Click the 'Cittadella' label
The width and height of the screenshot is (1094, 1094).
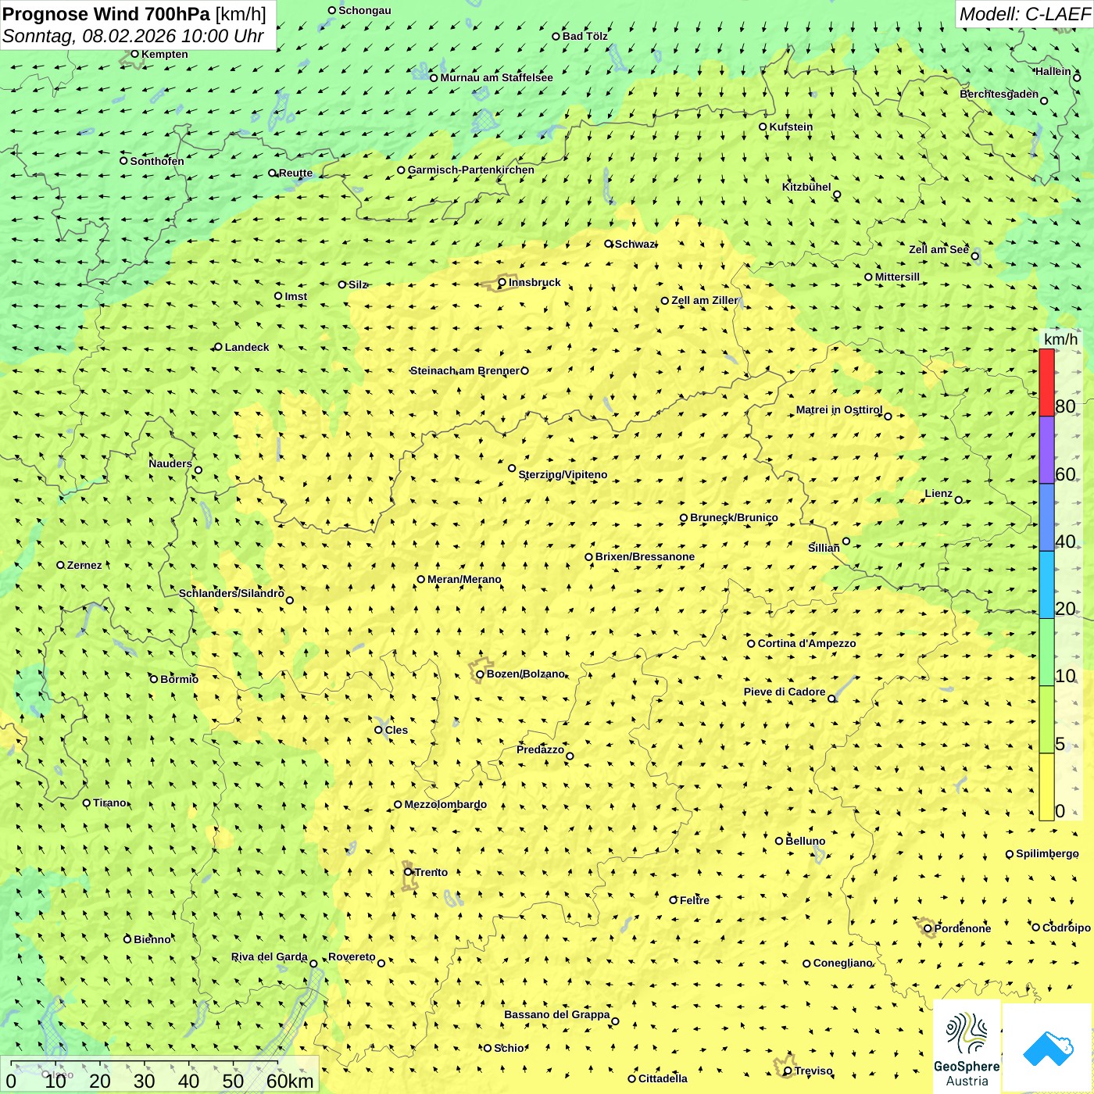[x=663, y=1078]
